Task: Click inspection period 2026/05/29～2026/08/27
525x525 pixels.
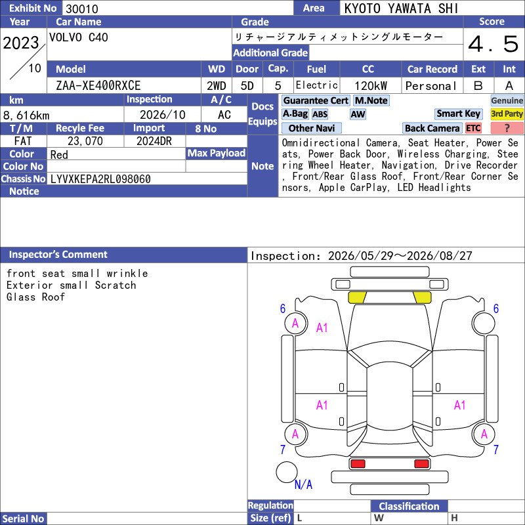Action: pyautogui.click(x=400, y=256)
